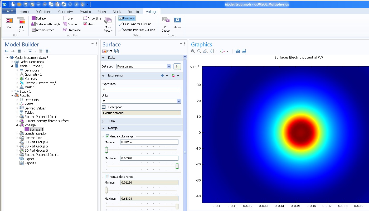
Task: Expand the Electric Currents tree node
Action: click(x=17, y=83)
